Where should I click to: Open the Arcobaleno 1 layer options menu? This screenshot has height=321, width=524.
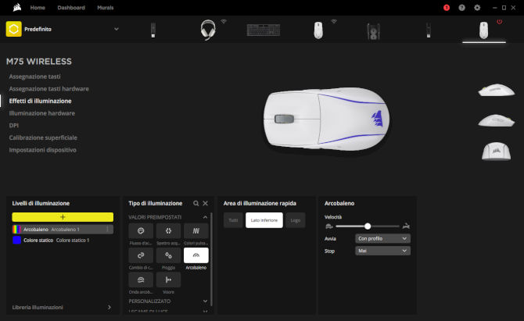click(x=108, y=230)
